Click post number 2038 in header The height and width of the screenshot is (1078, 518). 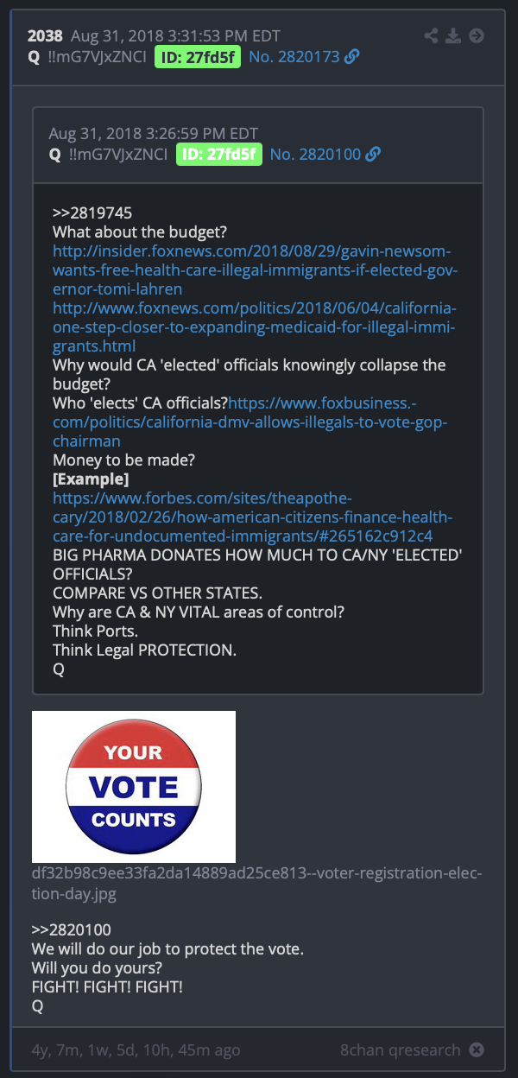(46, 35)
